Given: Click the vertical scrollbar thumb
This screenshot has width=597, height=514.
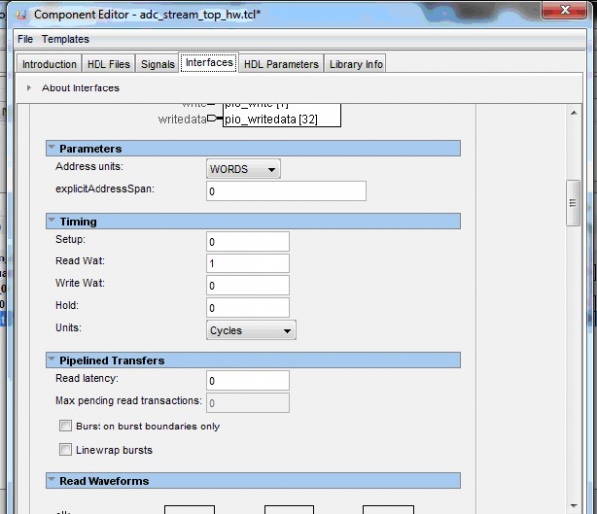Looking at the screenshot, I should click(572, 203).
